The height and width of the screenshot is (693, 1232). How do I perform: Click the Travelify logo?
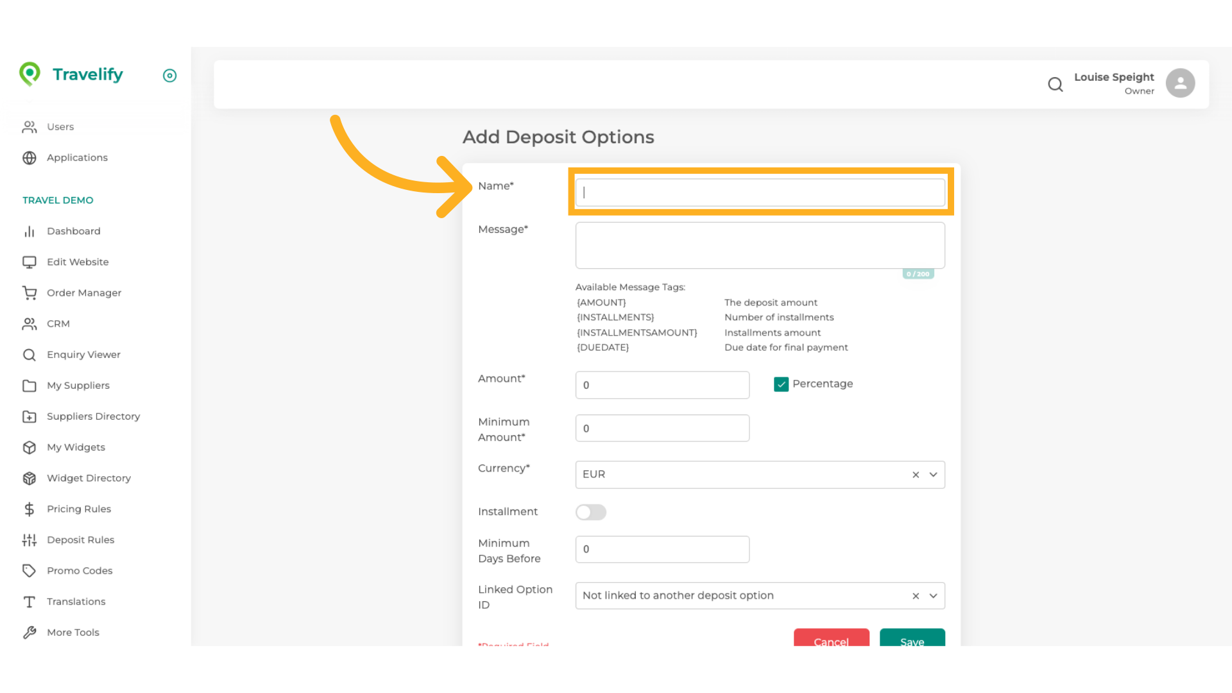[71, 75]
